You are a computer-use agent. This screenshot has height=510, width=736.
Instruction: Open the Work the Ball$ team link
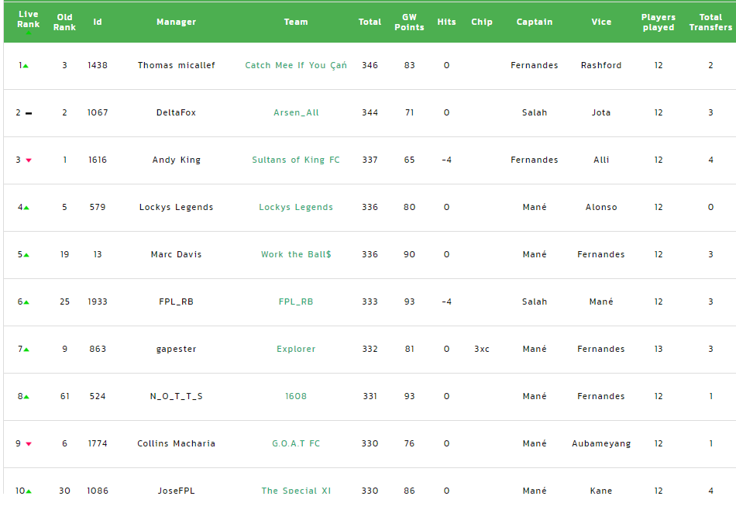(296, 254)
